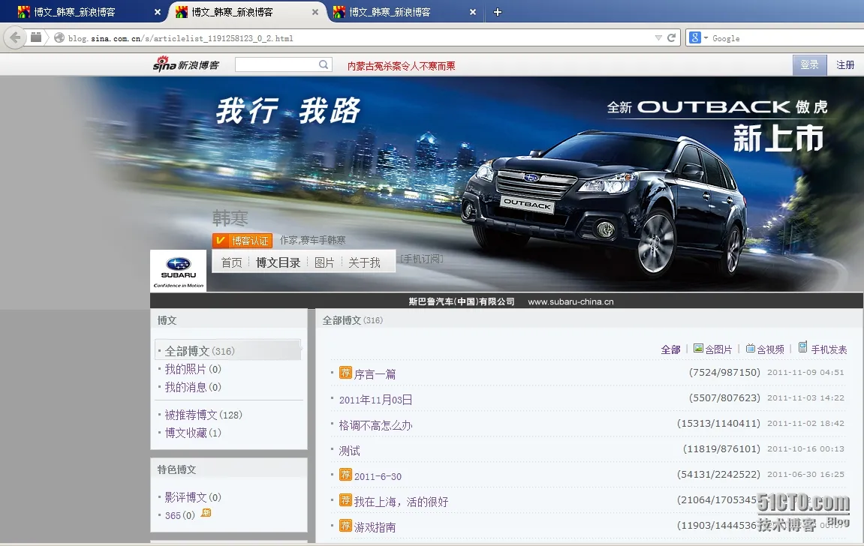
Task: Click the 手机订阅 link
Action: [422, 259]
